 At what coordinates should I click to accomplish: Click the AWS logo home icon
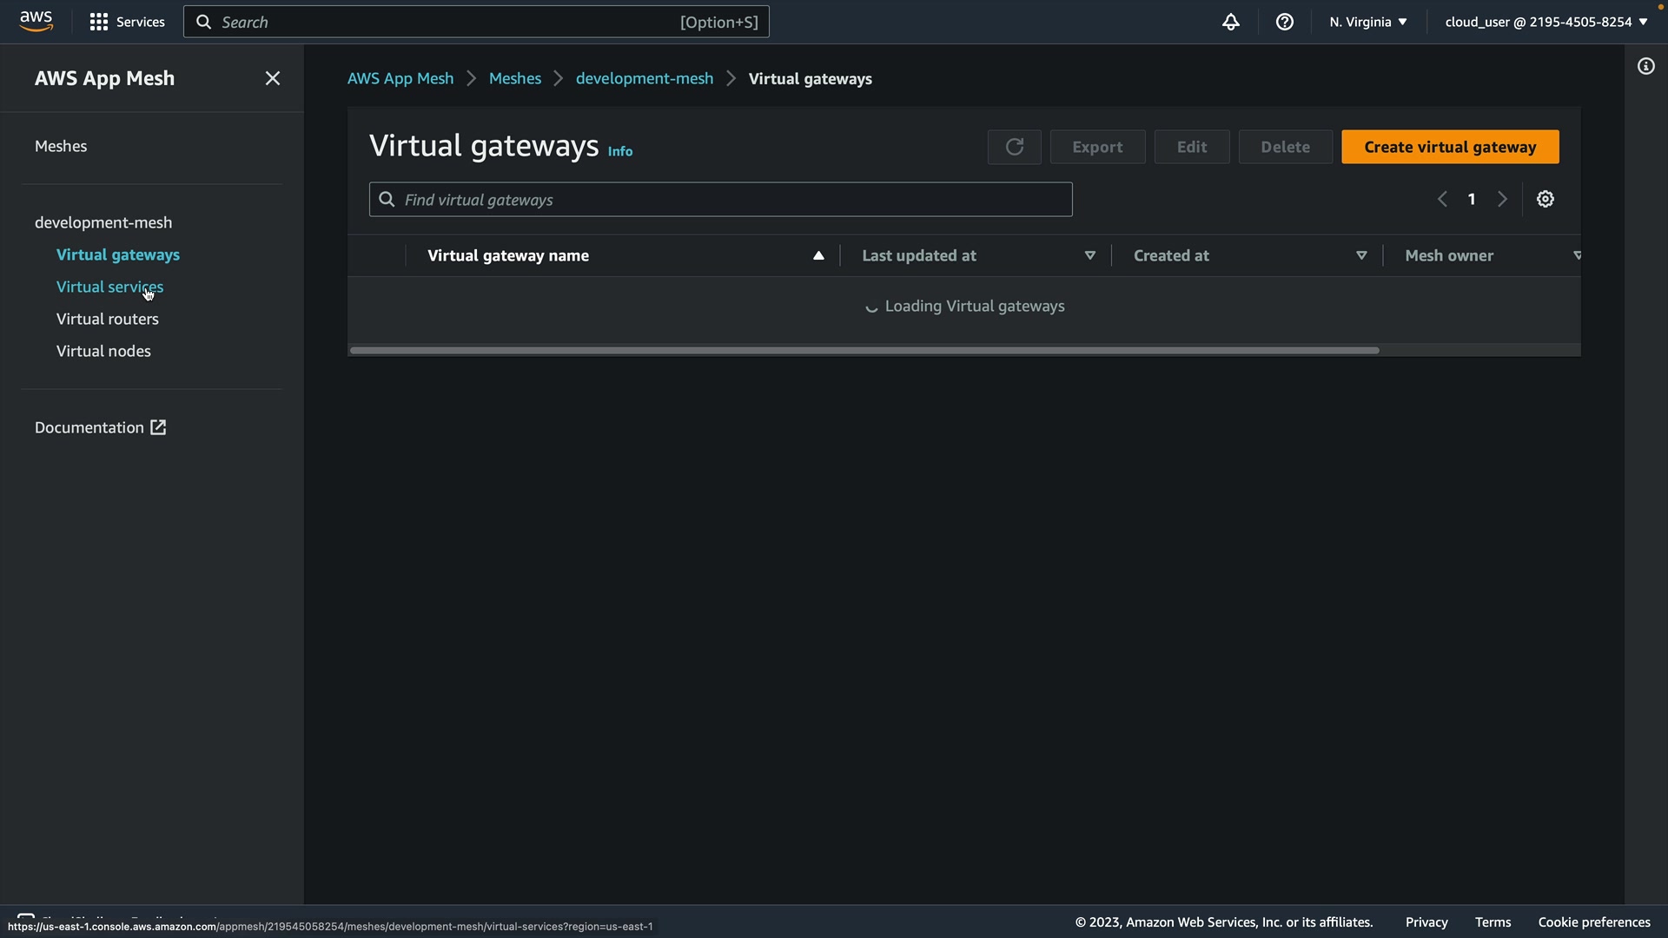pyautogui.click(x=36, y=21)
